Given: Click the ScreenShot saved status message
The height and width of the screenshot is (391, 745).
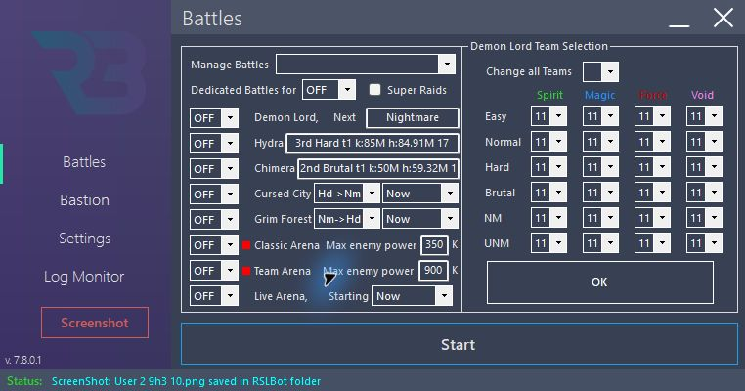Looking at the screenshot, I should tap(186, 381).
